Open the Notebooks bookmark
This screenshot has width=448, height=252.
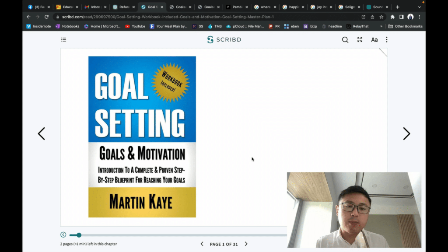[67, 26]
